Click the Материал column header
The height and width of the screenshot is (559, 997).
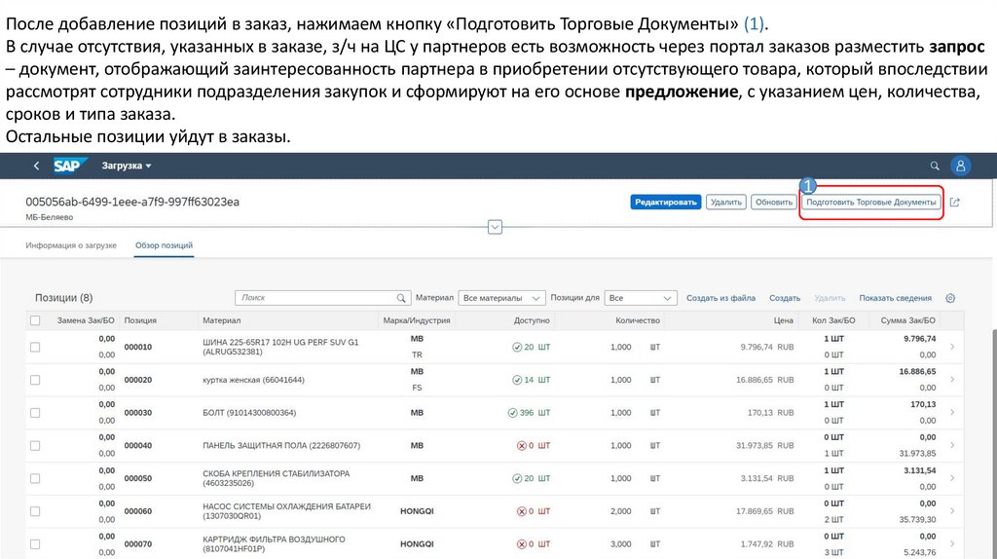[222, 320]
